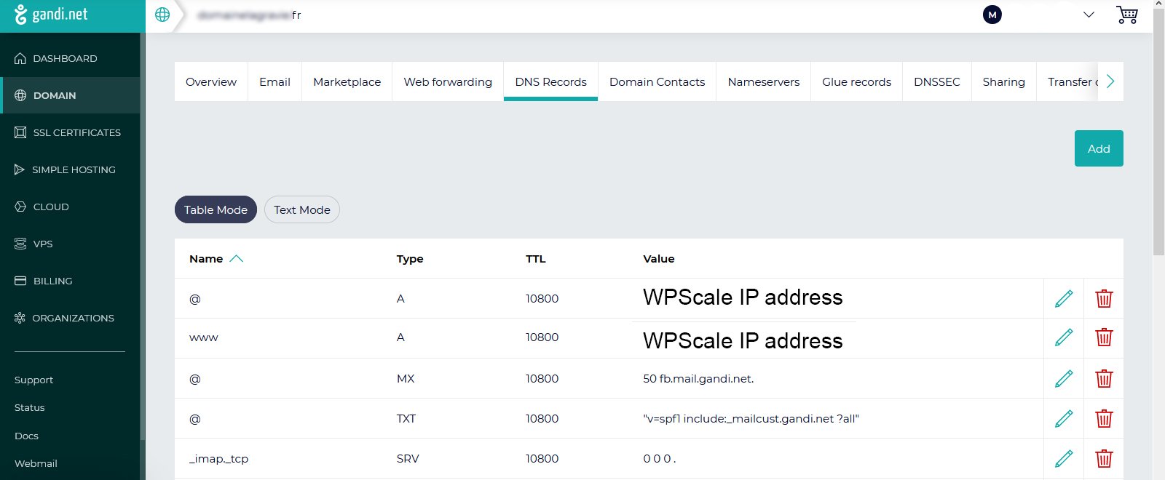1165x480 pixels.
Task: Open Webmail link in sidebar
Action: tap(36, 464)
